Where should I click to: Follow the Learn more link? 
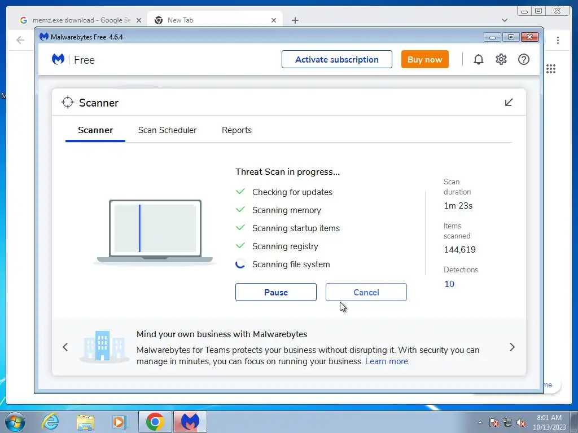[x=386, y=361]
